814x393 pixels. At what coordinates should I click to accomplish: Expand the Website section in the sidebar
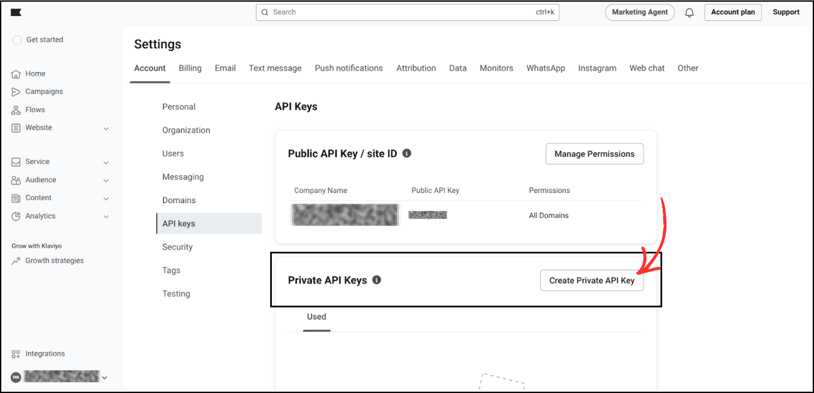(106, 128)
